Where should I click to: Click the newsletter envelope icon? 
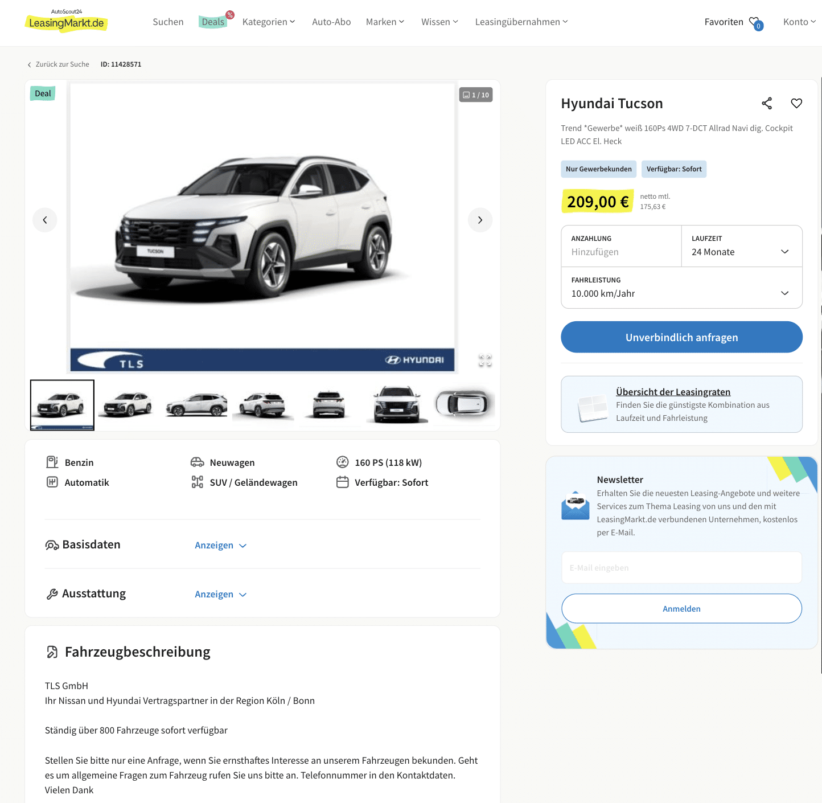(576, 506)
